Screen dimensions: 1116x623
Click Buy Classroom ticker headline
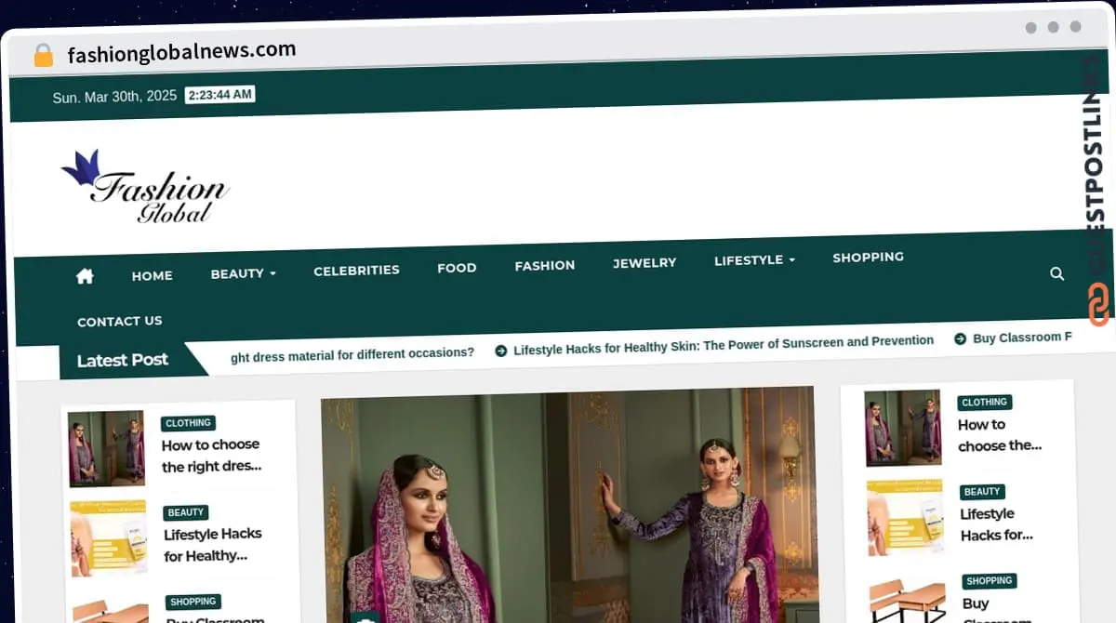click(x=1022, y=338)
